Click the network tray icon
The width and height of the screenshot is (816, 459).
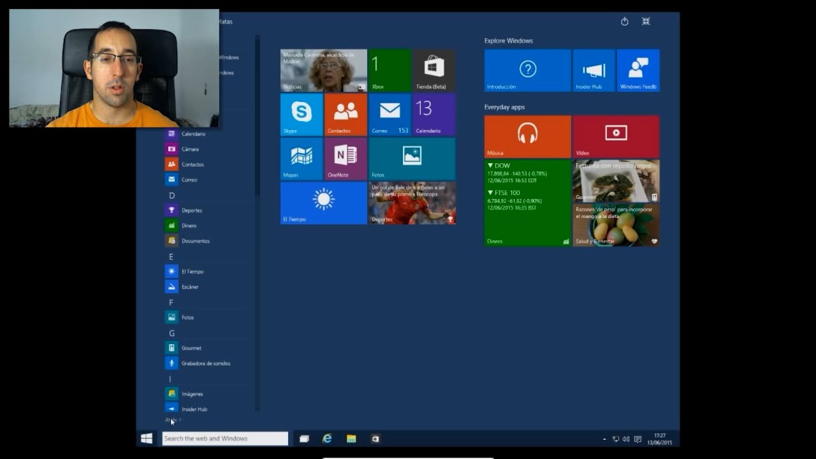(616, 439)
